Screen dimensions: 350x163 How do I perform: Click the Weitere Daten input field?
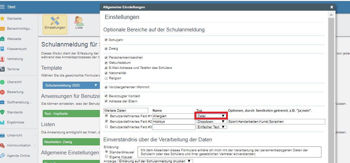pos(126,111)
